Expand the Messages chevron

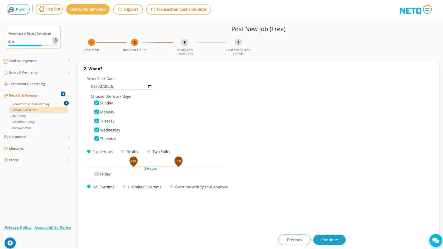(69, 149)
